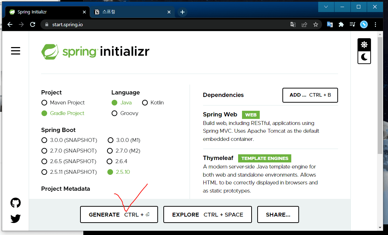Expand the tab search dropdown arrow
The height and width of the screenshot is (235, 388).
point(326,7)
